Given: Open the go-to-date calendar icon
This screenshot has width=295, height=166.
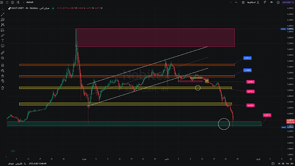Looking at the screenshot, I should tap(273, 163).
